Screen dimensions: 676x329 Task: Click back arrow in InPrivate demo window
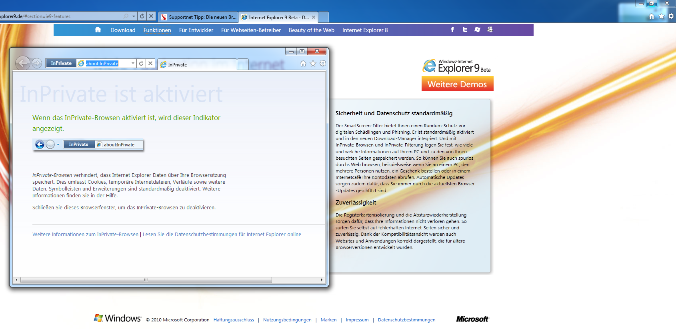pyautogui.click(x=23, y=63)
